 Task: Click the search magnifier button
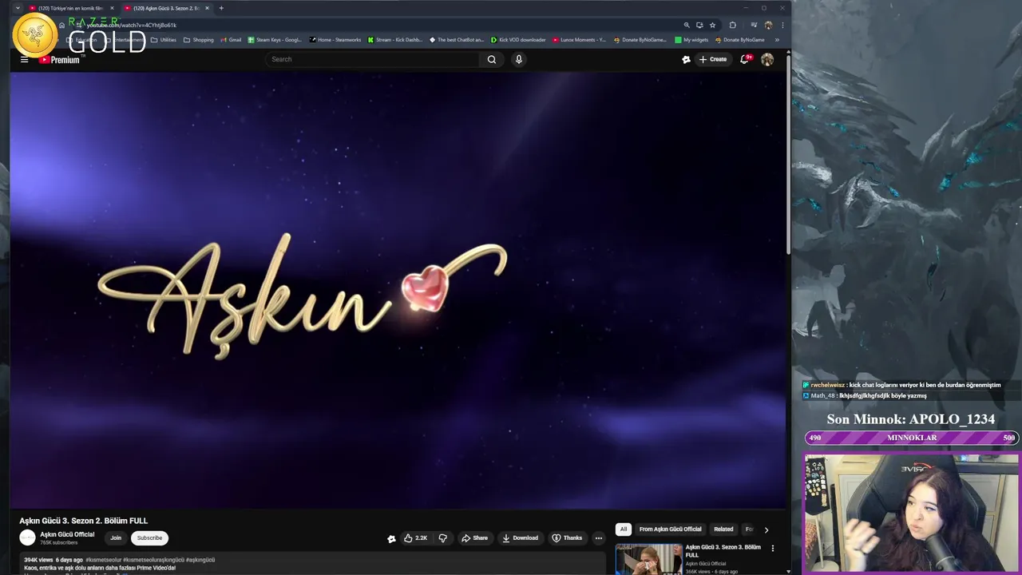tap(492, 59)
